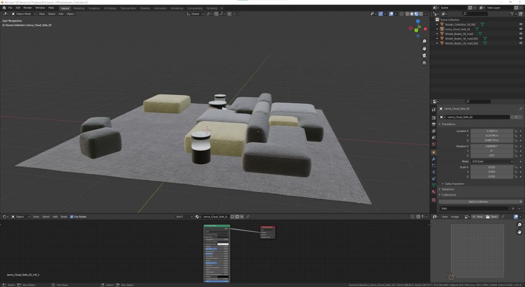Click the Rotation Z value field
The height and width of the screenshot is (287, 525).
[492, 156]
